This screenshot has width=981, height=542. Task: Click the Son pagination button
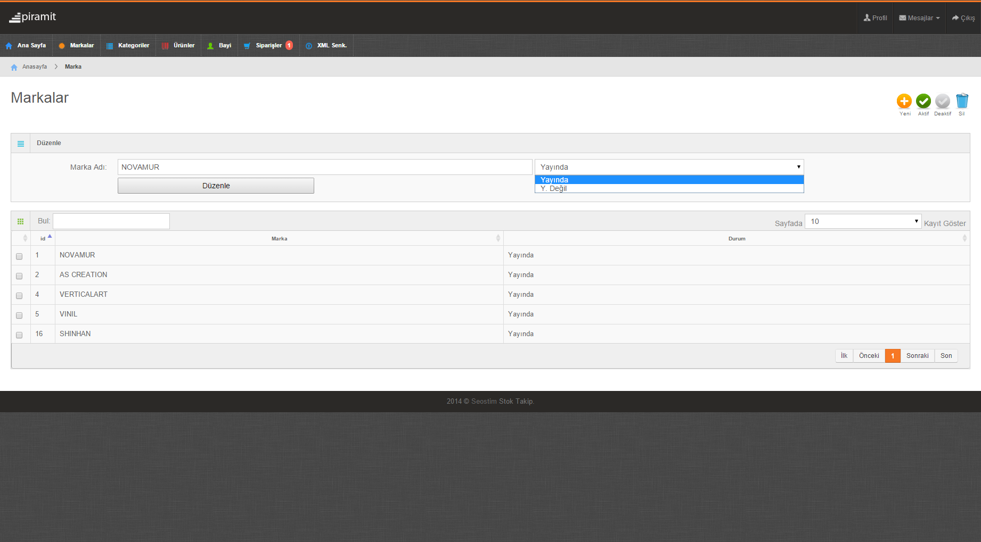946,356
